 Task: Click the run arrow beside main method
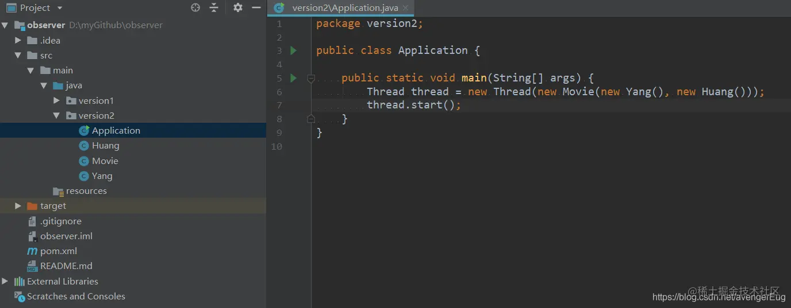pos(293,78)
